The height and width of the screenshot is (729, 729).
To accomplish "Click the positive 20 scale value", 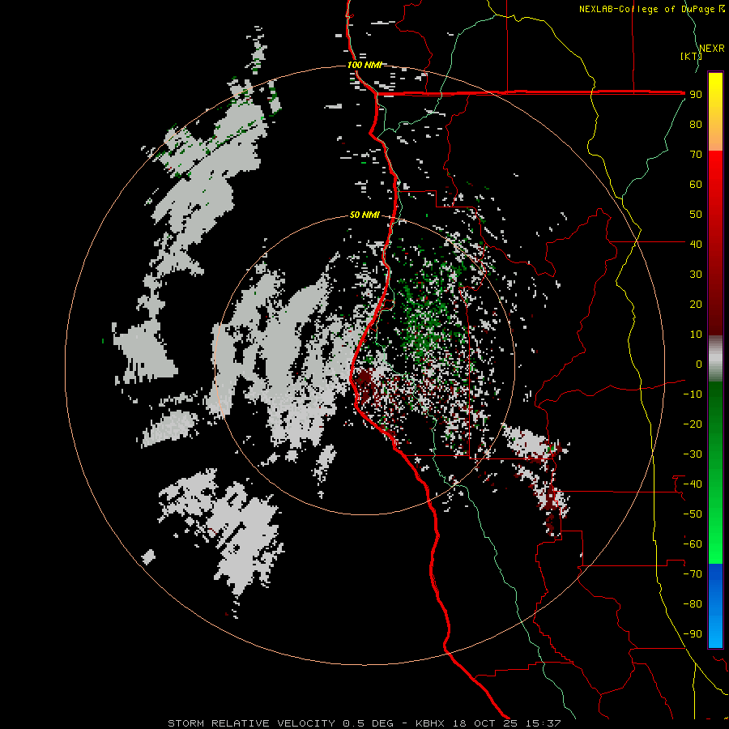I will point(696,304).
